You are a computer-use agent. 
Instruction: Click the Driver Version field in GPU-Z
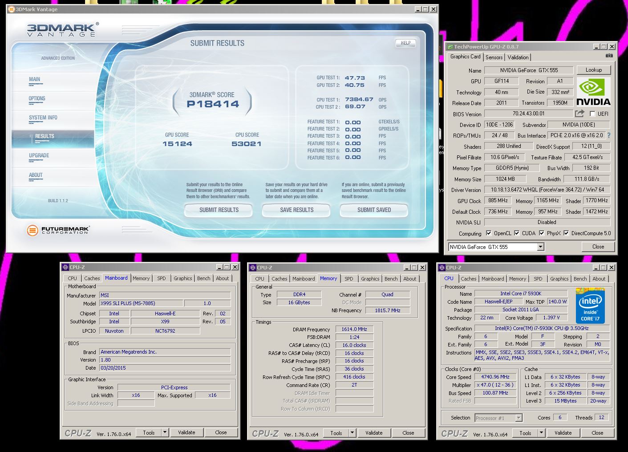[547, 190]
